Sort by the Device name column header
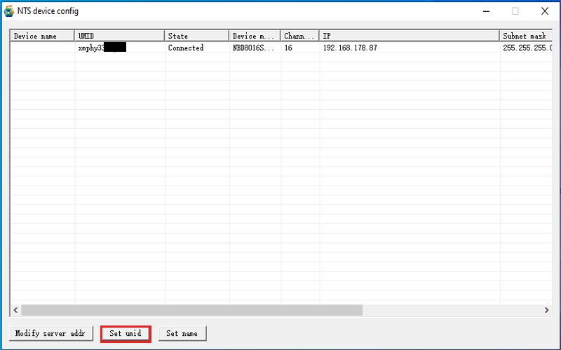The width and height of the screenshot is (561, 350). click(42, 36)
